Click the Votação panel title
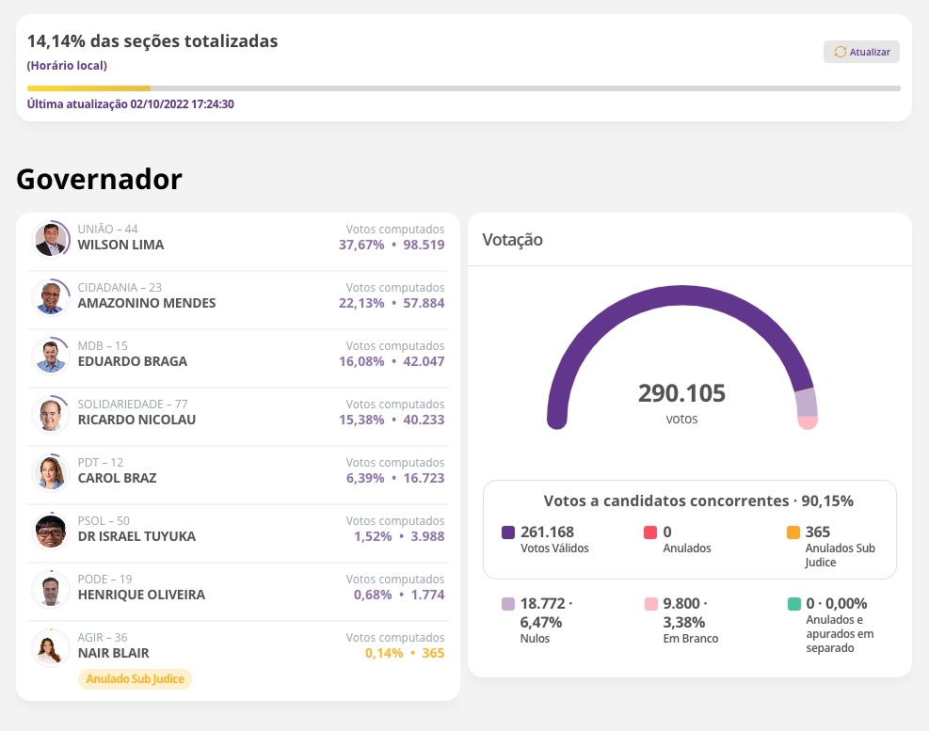This screenshot has width=929, height=731. (512, 240)
